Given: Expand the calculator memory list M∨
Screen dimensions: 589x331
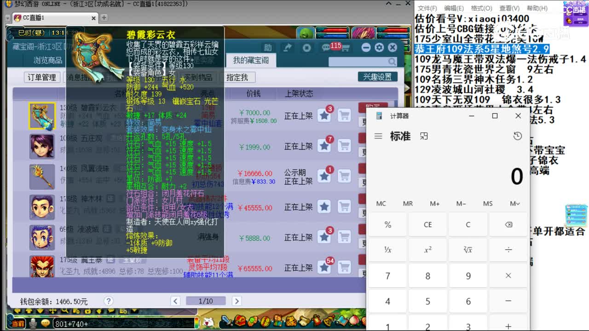Looking at the screenshot, I should pyautogui.click(x=515, y=204).
